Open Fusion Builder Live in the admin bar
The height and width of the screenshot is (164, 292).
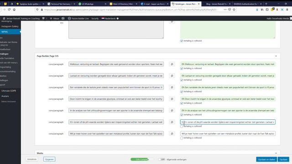(78, 18)
